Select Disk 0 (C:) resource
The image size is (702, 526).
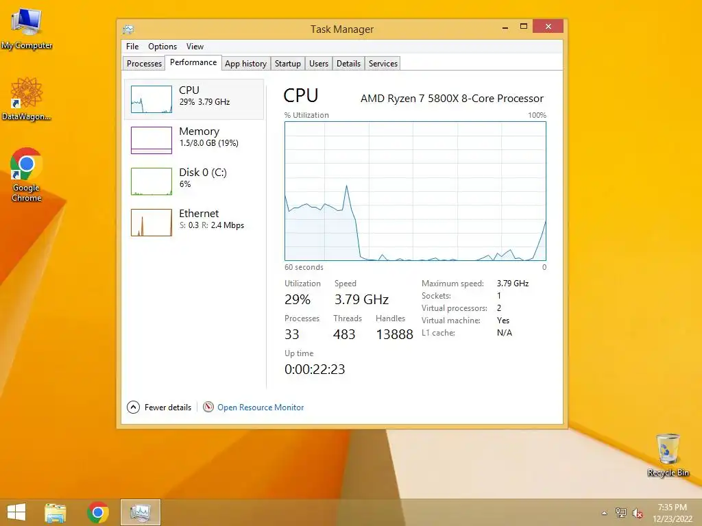tap(194, 181)
